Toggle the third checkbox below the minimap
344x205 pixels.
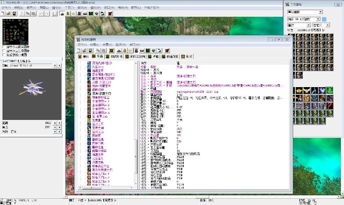(x=5, y=54)
